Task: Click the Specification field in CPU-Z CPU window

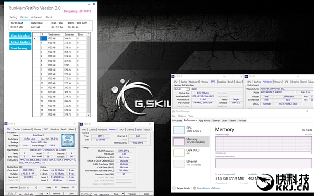Action: pos(48,150)
